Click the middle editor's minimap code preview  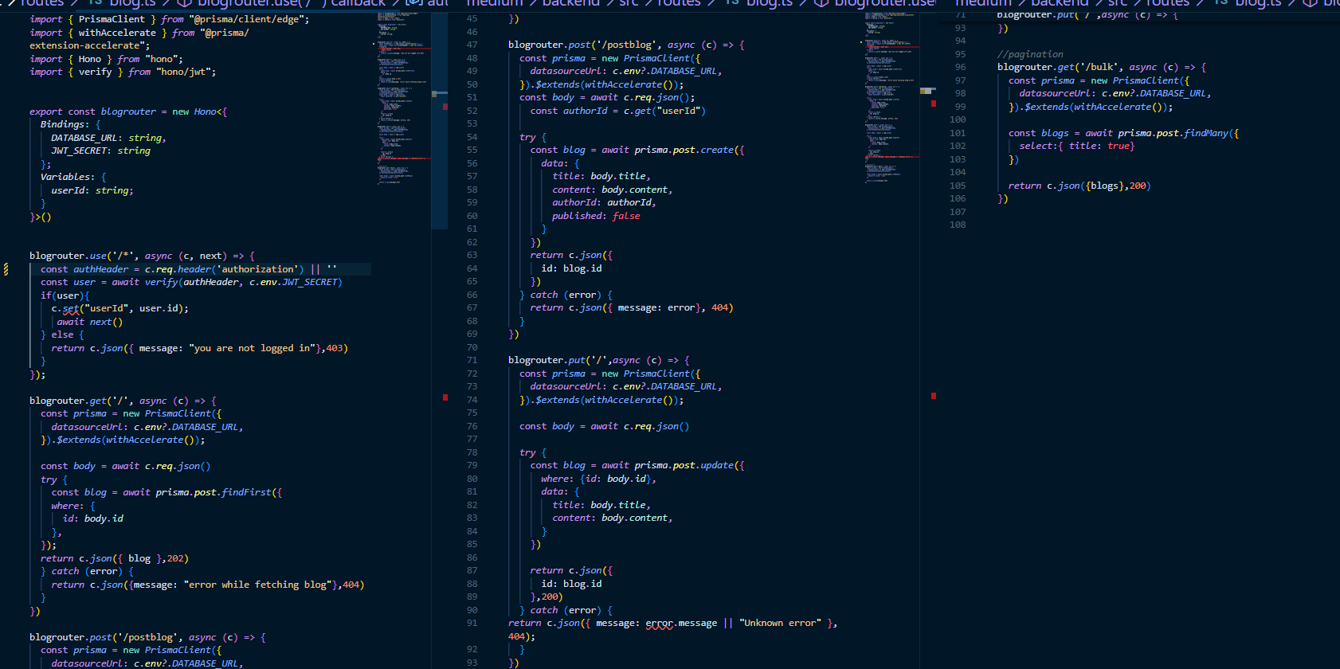[891, 97]
